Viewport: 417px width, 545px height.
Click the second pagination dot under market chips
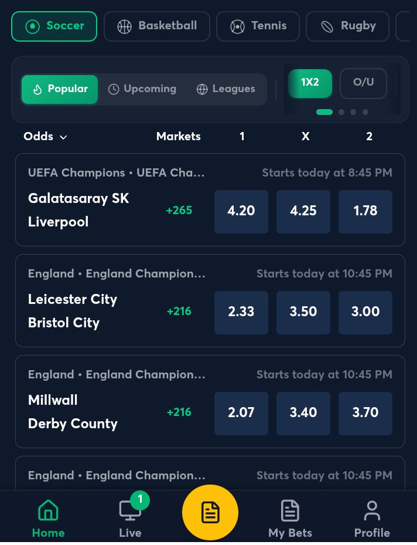341,111
